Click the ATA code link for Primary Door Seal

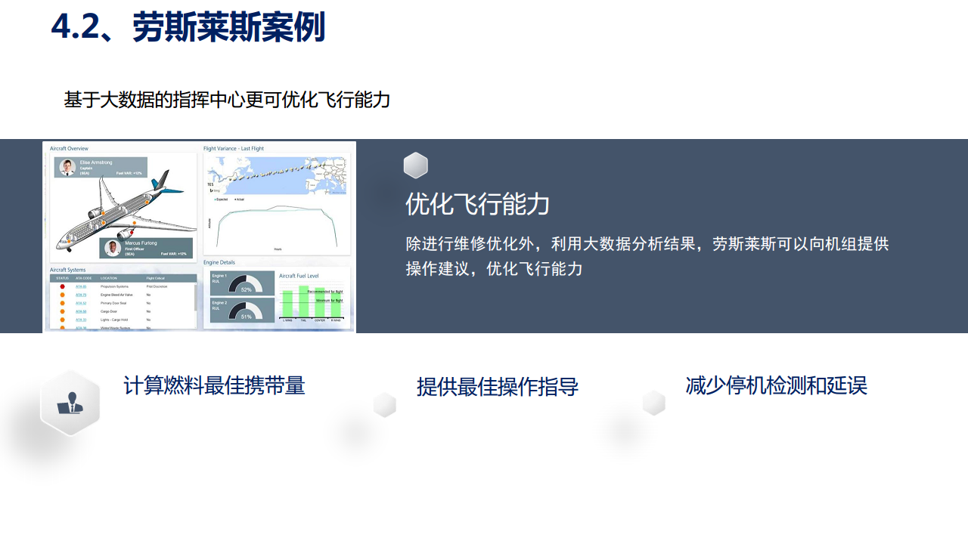(81, 303)
